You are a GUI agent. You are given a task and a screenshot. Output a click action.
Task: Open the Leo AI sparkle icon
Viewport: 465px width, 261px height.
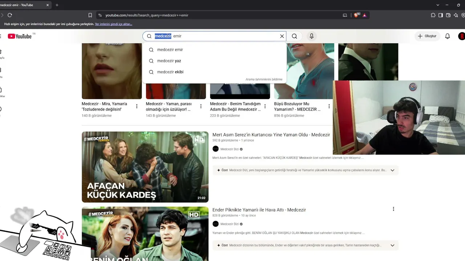click(x=456, y=15)
